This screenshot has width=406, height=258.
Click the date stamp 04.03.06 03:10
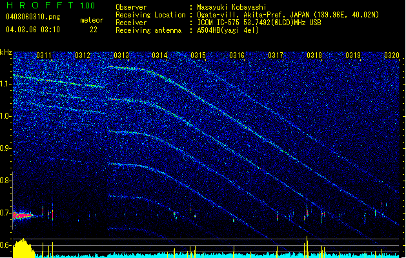point(33,30)
